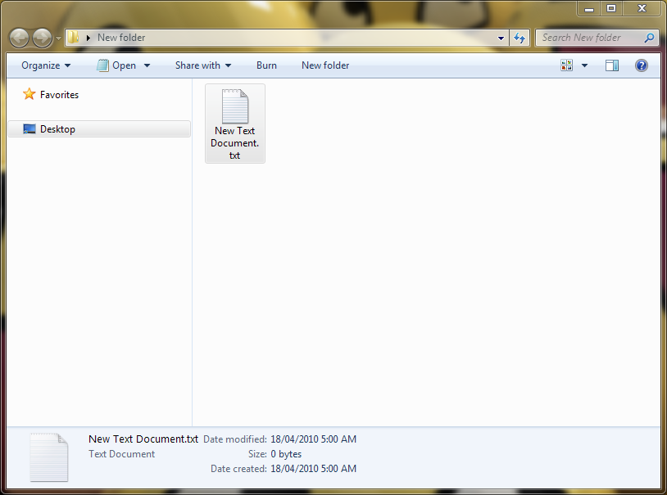Click the Burn toolbar button
The width and height of the screenshot is (667, 495).
(x=266, y=65)
